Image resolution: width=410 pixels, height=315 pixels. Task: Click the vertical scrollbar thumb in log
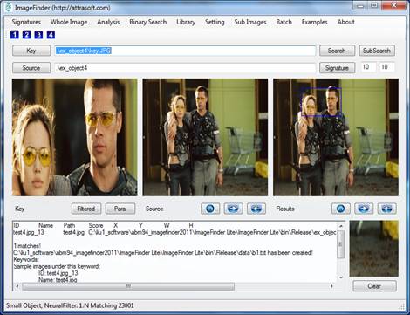(x=341, y=244)
